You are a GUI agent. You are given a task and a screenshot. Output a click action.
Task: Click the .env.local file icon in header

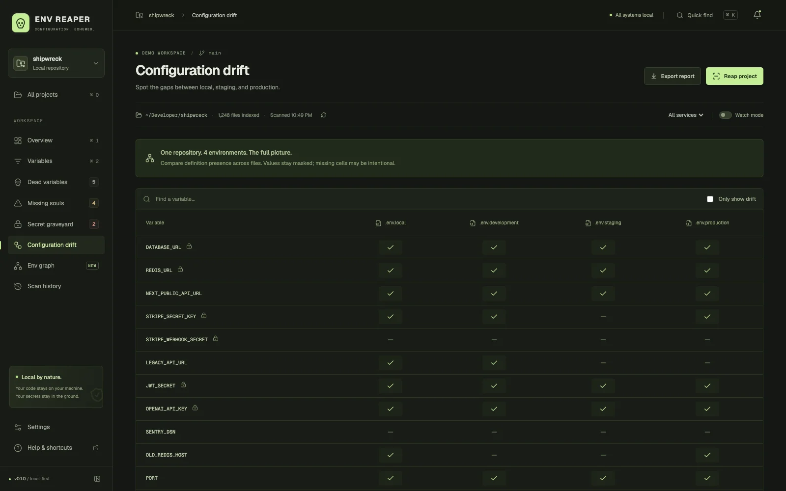pos(378,223)
